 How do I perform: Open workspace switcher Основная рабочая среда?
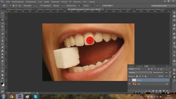pyautogui.click(x=163, y=6)
